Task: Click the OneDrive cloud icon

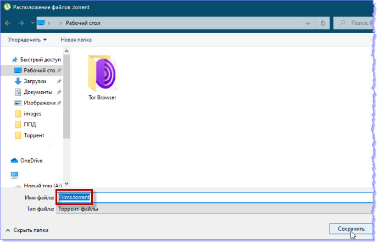Action: (14, 160)
